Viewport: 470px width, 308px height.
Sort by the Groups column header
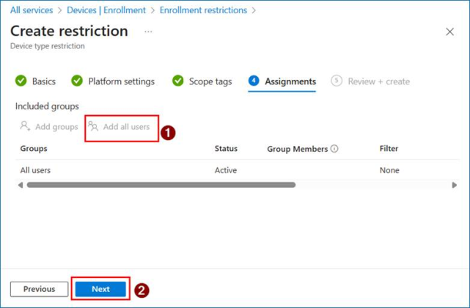pos(34,148)
